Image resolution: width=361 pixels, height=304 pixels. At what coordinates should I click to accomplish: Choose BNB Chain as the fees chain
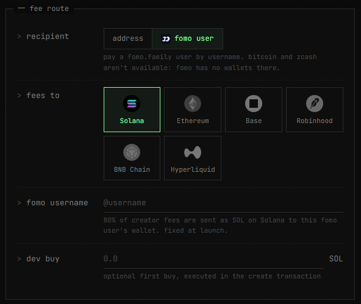pos(132,158)
